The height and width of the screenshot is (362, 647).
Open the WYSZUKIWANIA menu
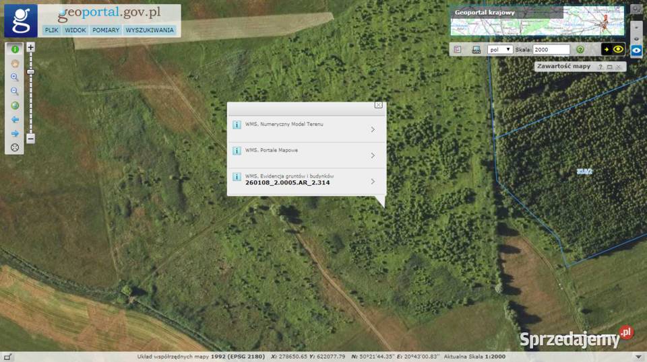(x=150, y=30)
